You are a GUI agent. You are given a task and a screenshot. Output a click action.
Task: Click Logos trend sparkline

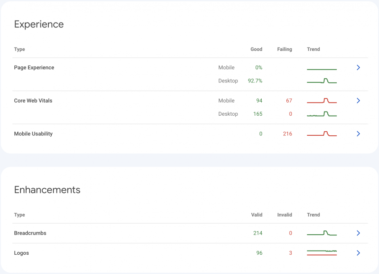coord(322,253)
